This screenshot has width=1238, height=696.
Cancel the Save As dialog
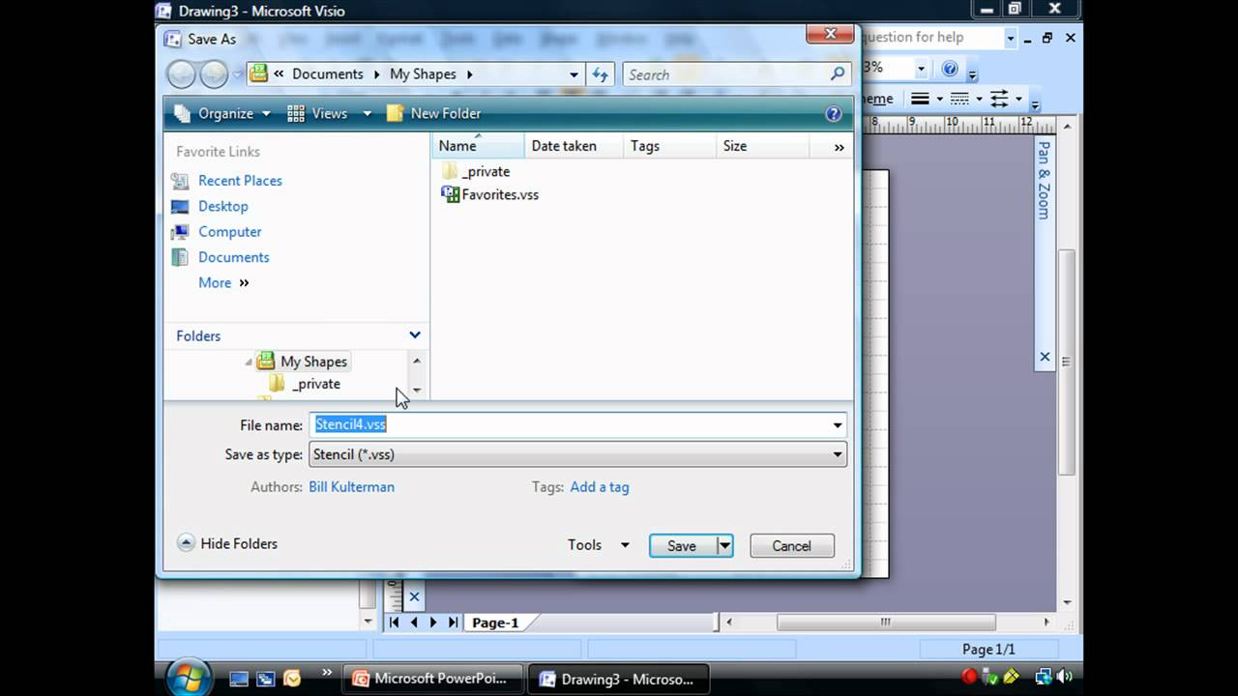coord(791,546)
